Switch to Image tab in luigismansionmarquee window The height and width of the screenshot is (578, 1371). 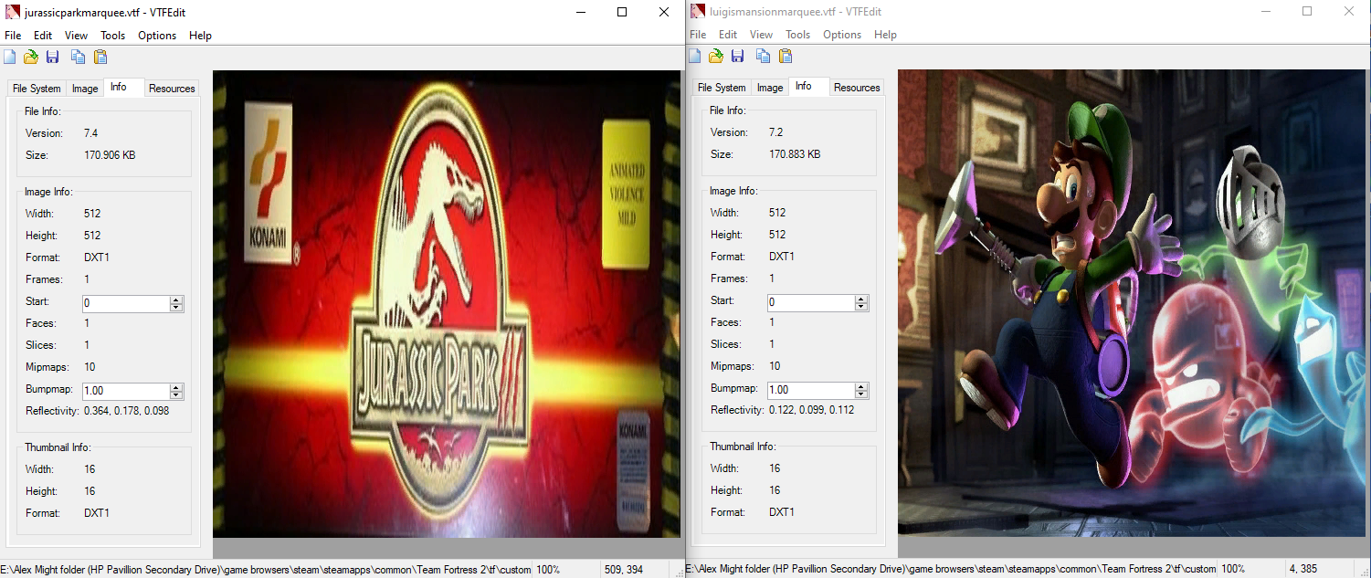pos(770,88)
